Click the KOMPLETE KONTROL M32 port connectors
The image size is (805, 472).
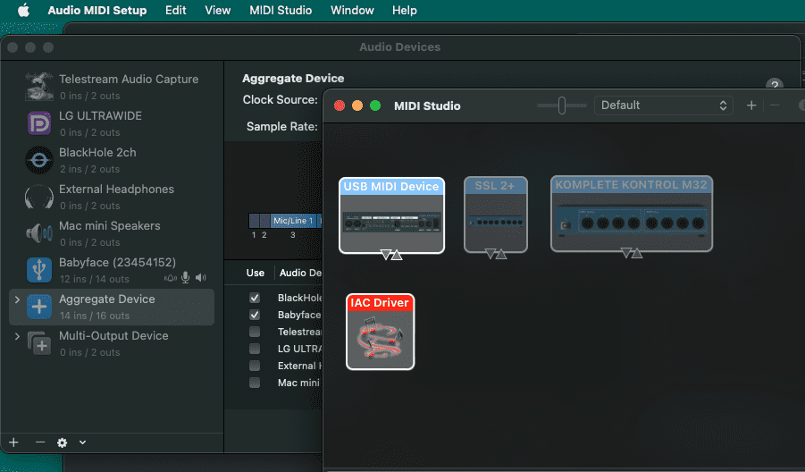[x=632, y=253]
